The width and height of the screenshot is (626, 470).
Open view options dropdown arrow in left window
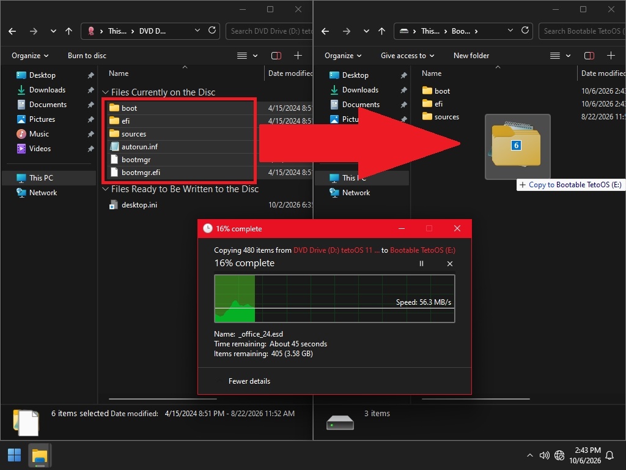pyautogui.click(x=255, y=56)
